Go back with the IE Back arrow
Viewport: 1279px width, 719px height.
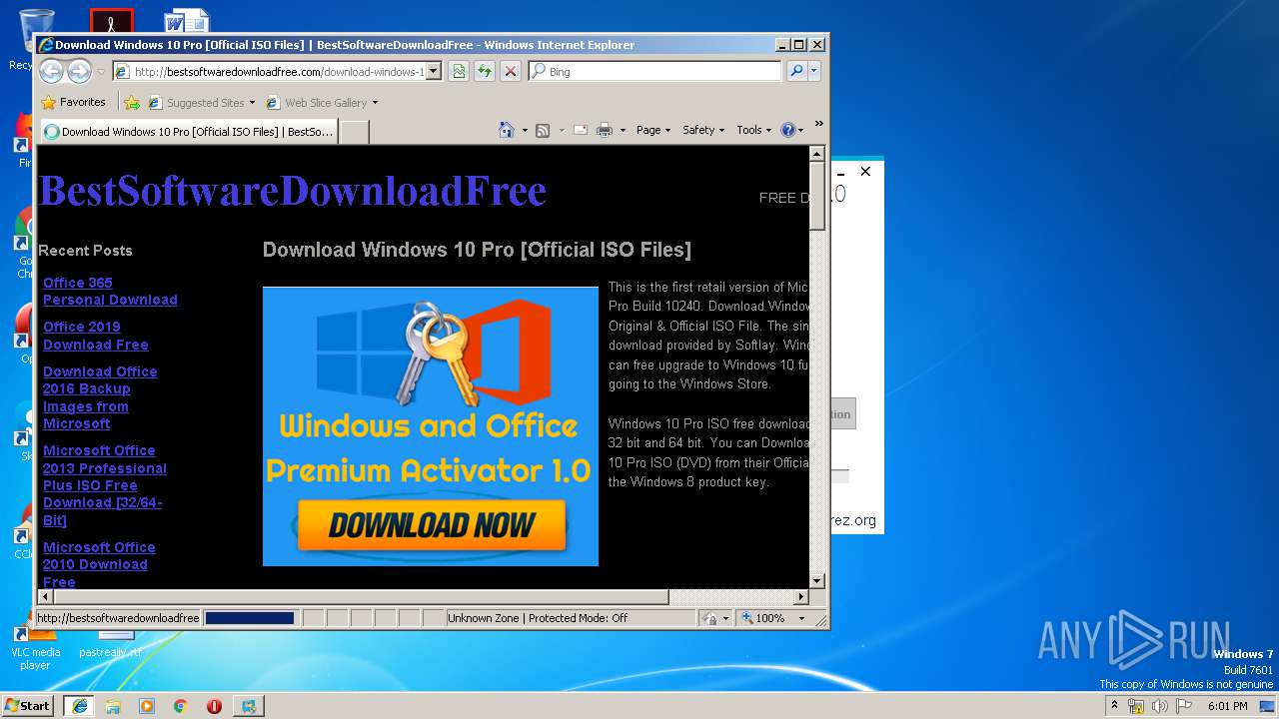pyautogui.click(x=51, y=71)
